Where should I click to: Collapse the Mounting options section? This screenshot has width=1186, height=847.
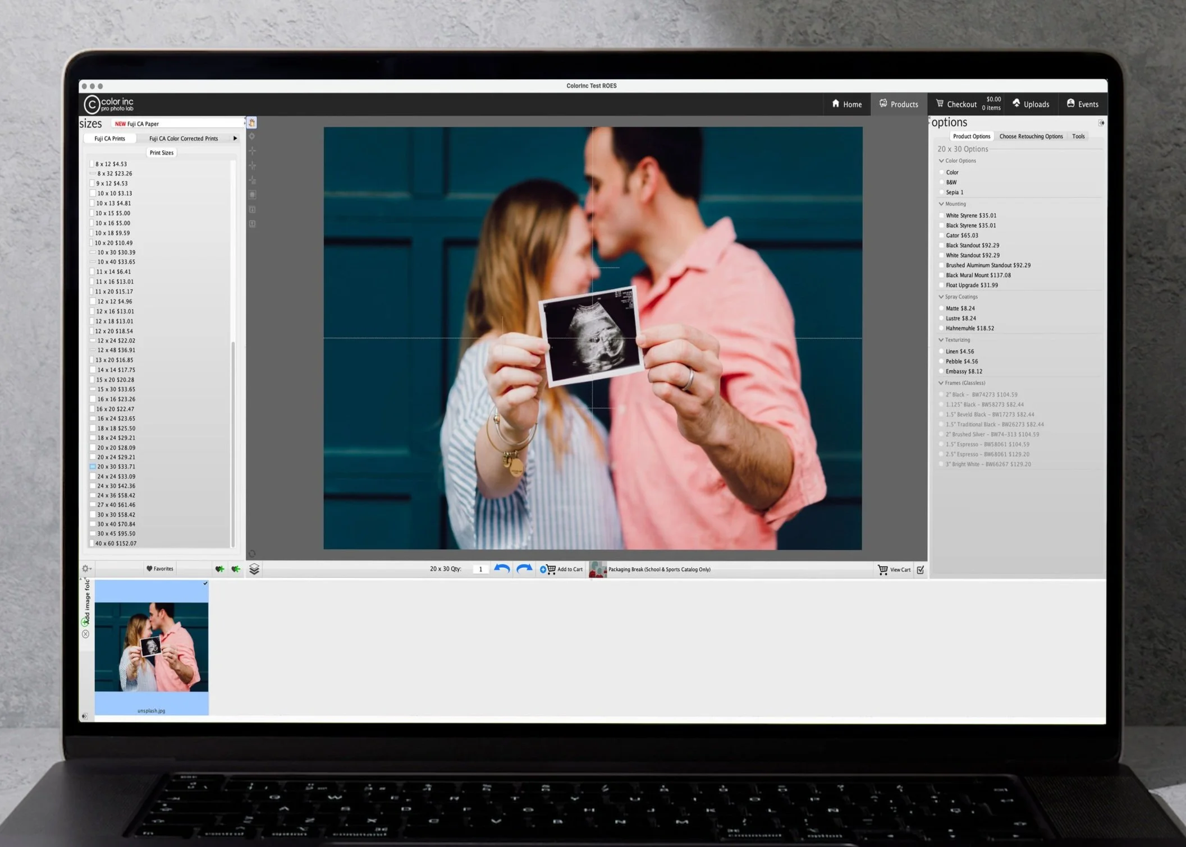coord(941,204)
